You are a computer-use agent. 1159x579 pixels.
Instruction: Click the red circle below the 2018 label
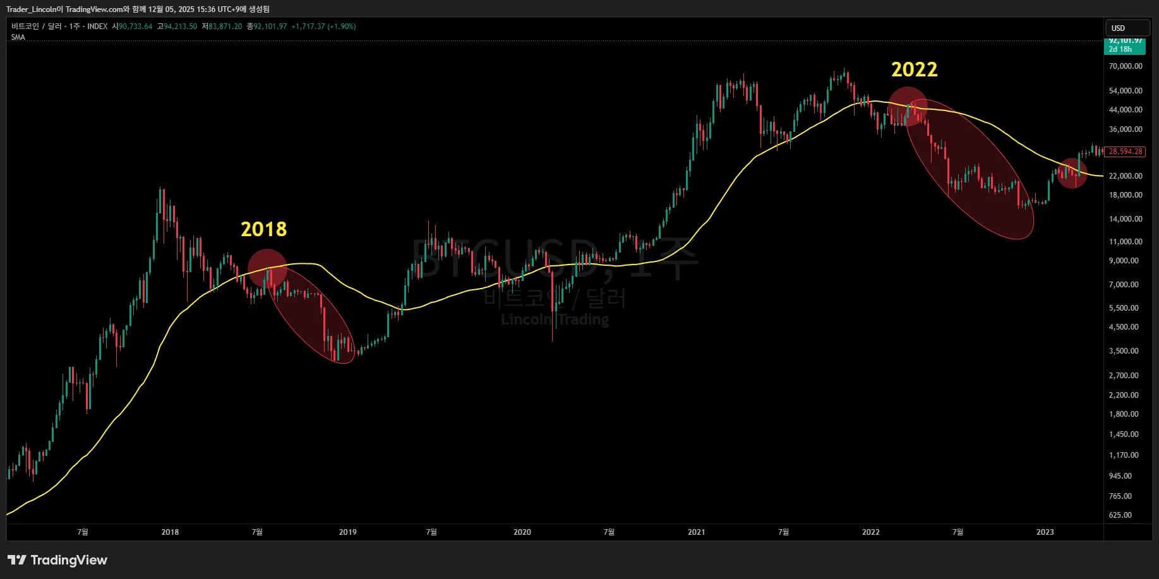click(267, 268)
